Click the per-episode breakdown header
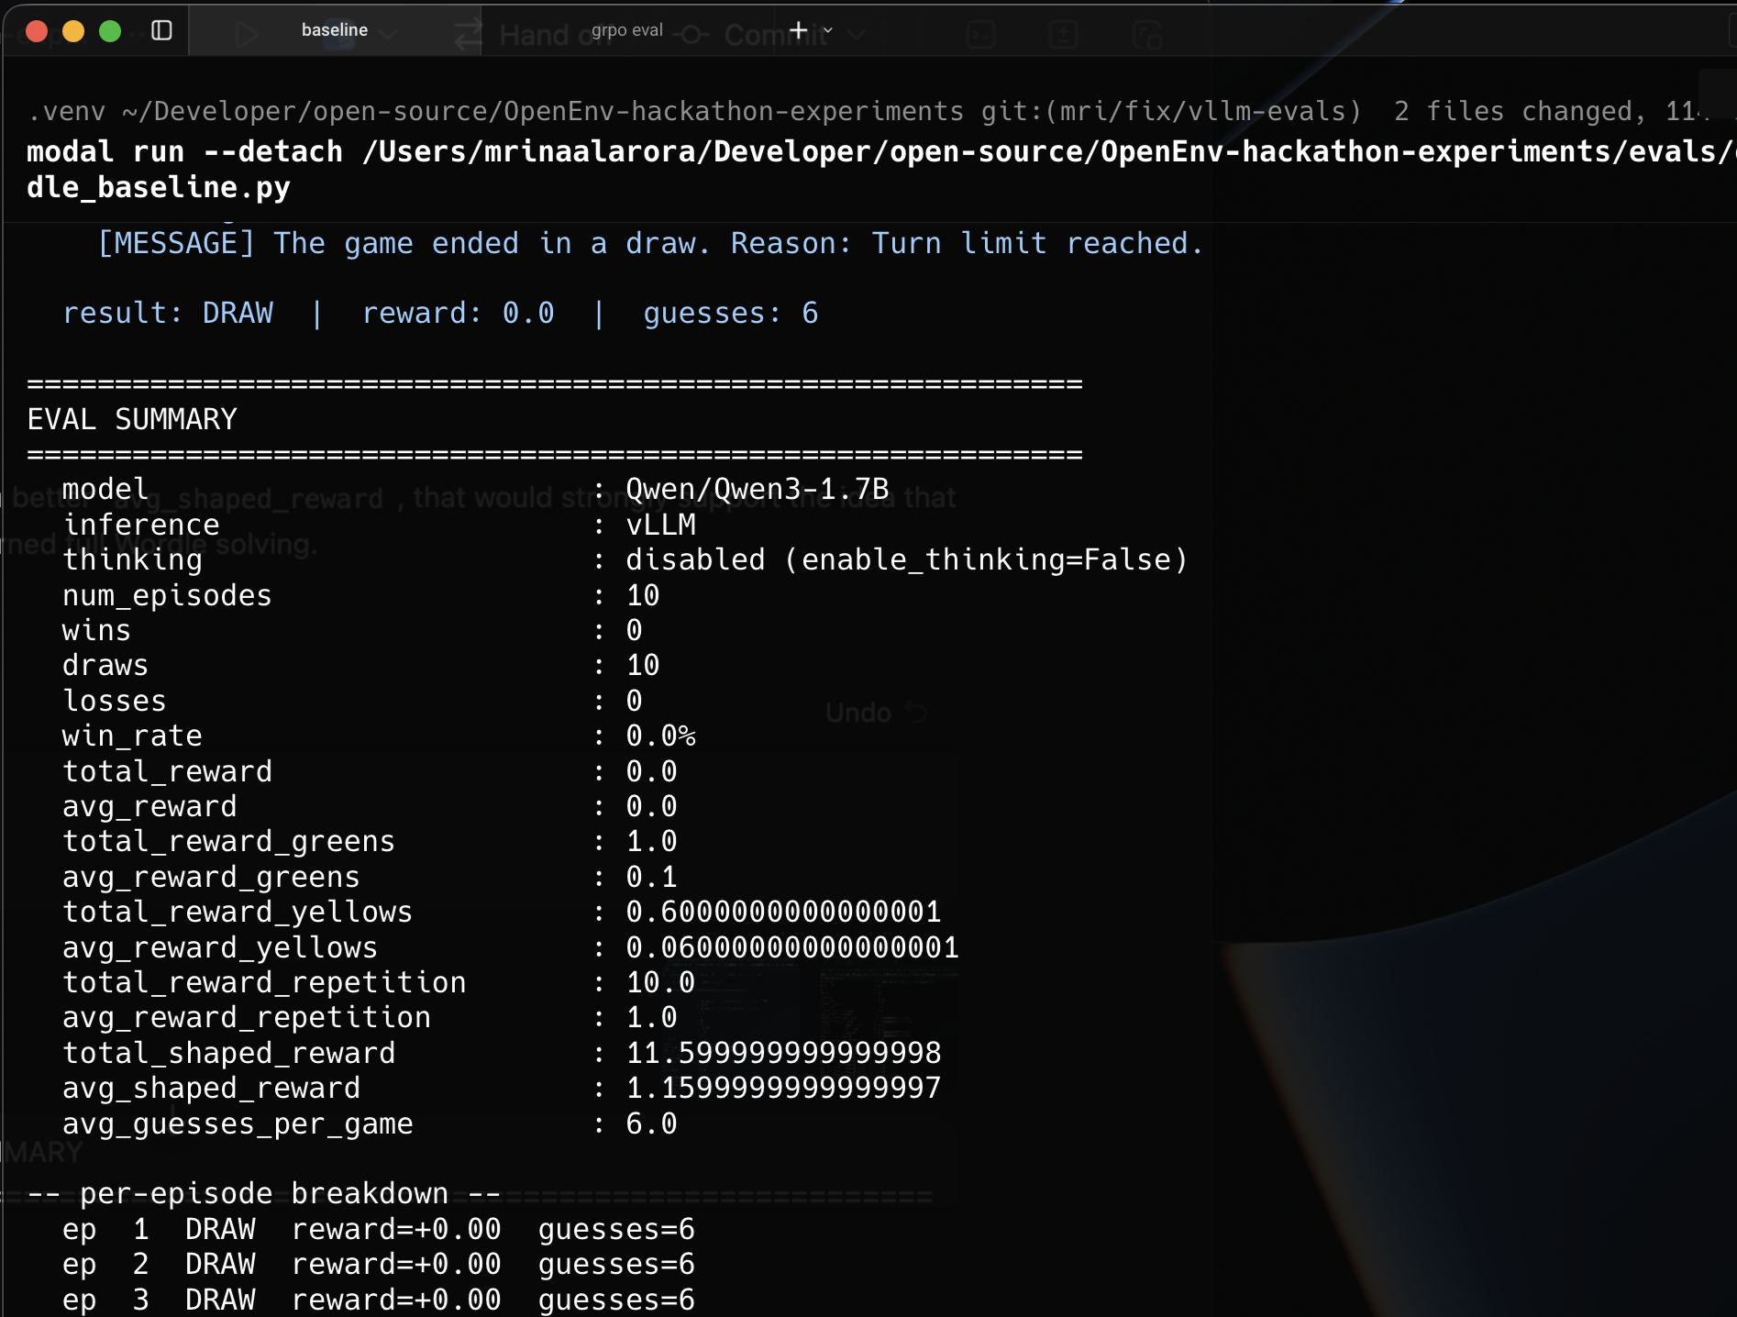1737x1317 pixels. pyautogui.click(x=264, y=1193)
